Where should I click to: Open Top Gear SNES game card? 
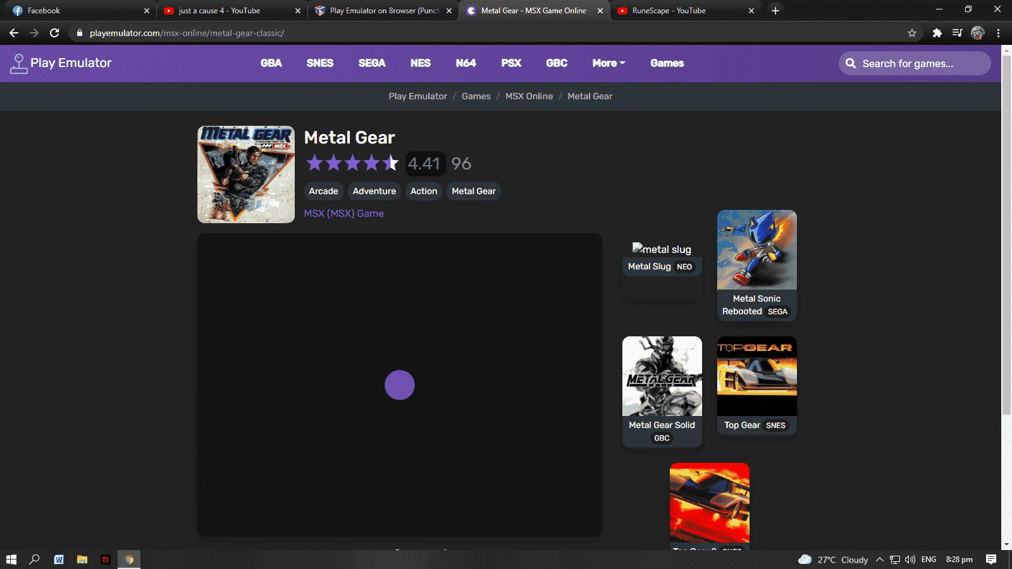click(756, 385)
